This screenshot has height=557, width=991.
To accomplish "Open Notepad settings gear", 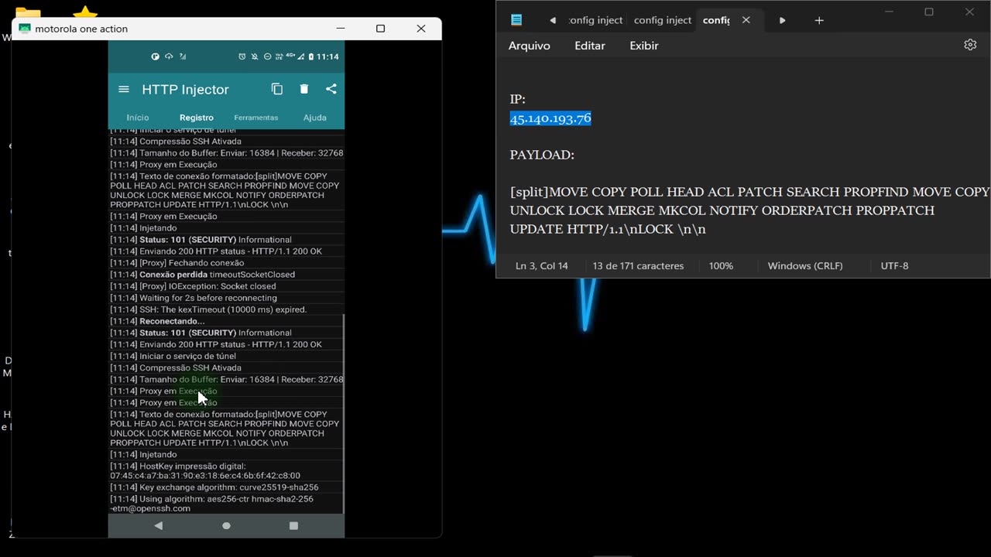I will (970, 45).
